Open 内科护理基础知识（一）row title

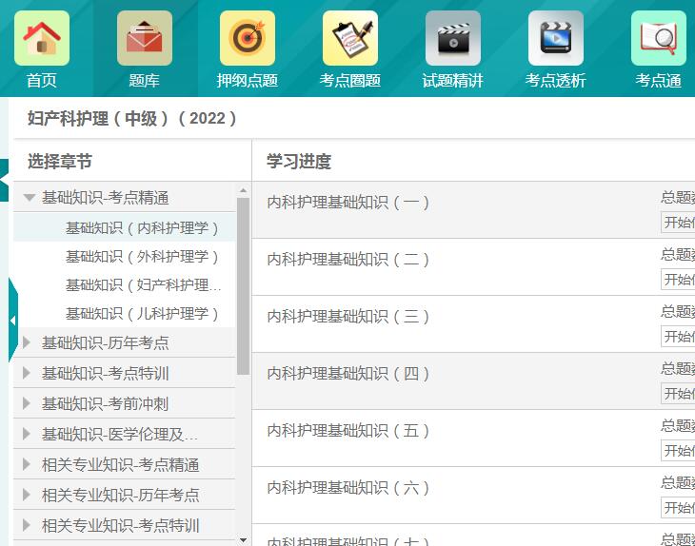click(347, 203)
